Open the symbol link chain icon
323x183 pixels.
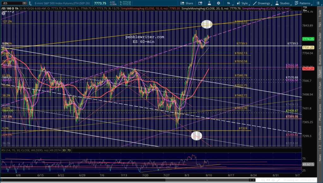click(30, 3)
